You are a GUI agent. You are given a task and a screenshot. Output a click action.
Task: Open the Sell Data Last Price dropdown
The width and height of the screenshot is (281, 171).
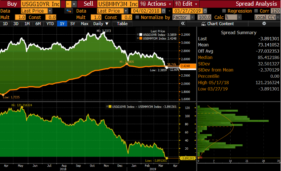pos(126,11)
